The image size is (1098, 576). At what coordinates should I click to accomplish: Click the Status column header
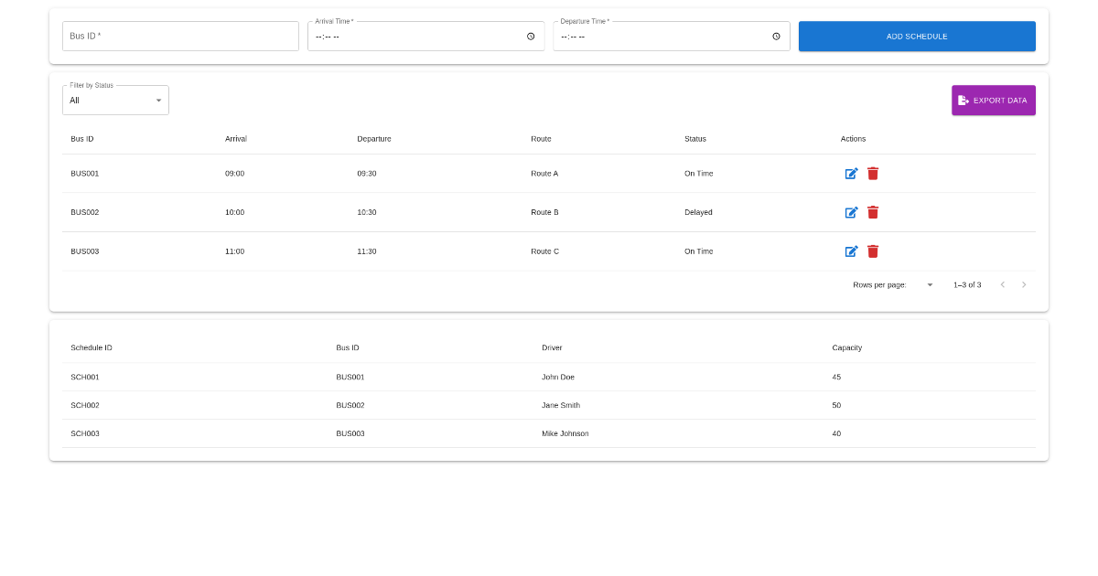pyautogui.click(x=695, y=139)
